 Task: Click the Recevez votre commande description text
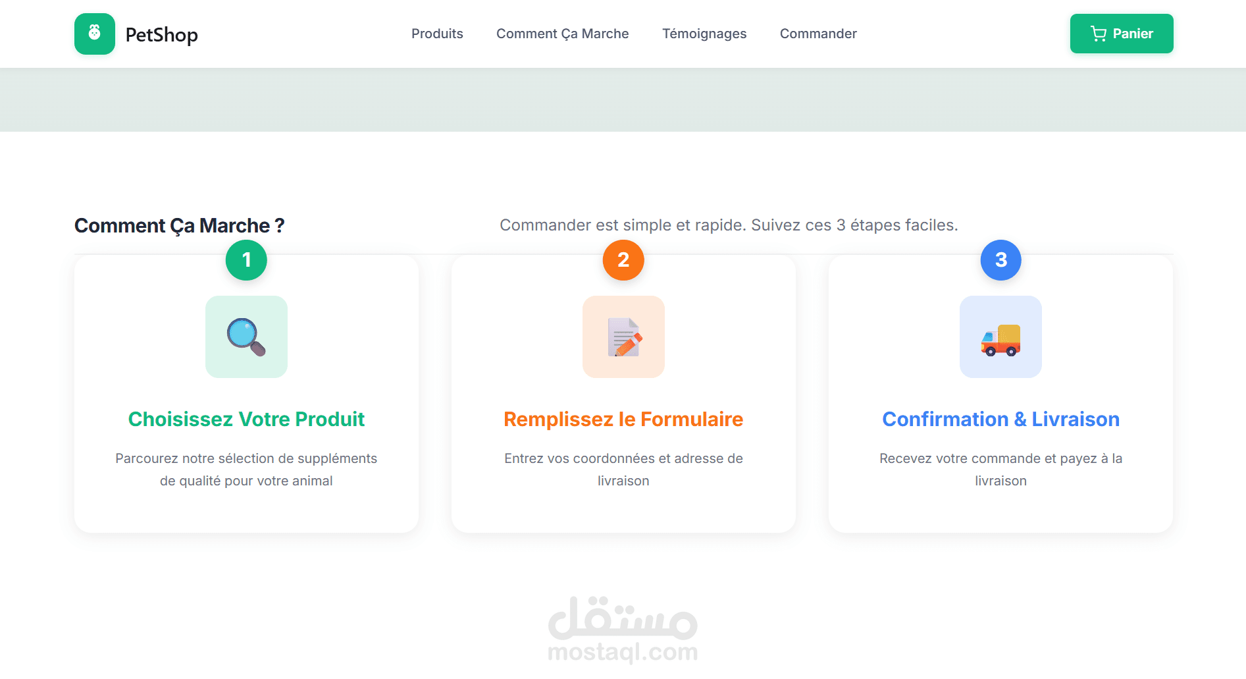click(x=1000, y=470)
